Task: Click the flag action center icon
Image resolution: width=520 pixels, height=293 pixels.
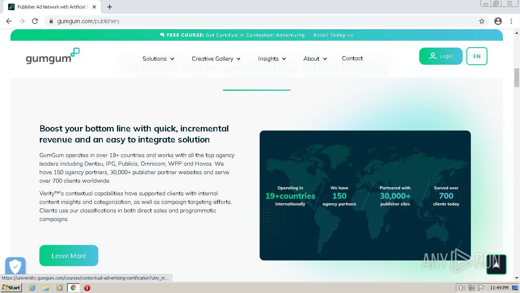Action: (x=481, y=288)
